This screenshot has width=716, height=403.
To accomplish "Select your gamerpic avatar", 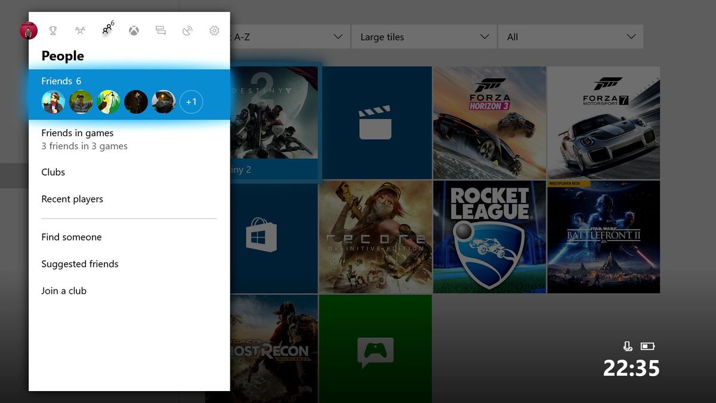I will [27, 30].
